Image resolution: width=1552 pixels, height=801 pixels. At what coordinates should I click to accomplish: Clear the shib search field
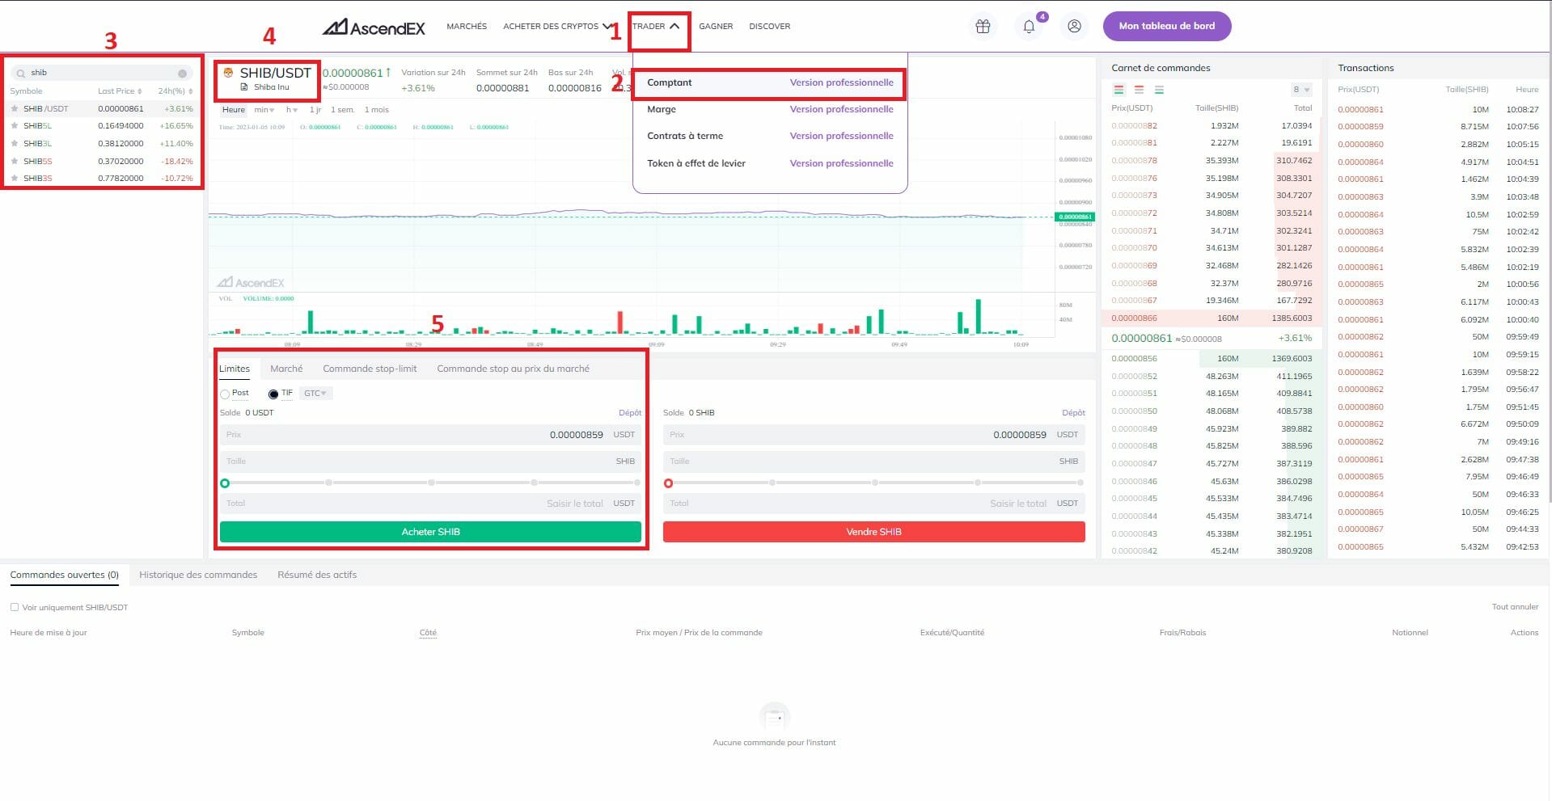coord(182,74)
